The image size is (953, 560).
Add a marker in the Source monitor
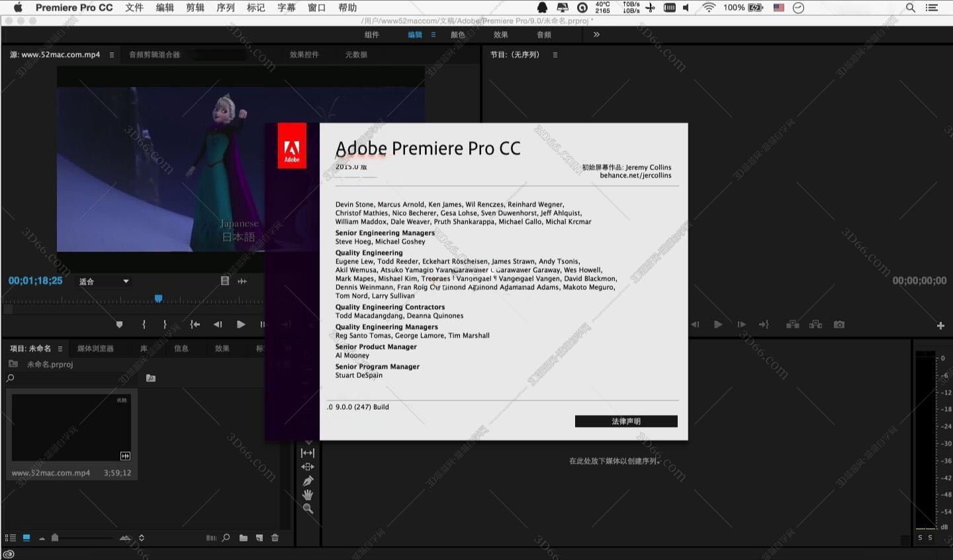(x=119, y=324)
